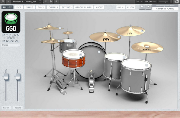Open the Stereo output dropdown
This screenshot has height=118, width=180.
[x=11, y=45]
